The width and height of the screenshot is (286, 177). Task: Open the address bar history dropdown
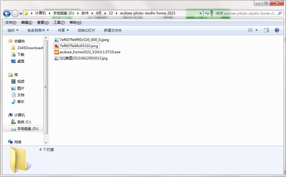point(200,13)
